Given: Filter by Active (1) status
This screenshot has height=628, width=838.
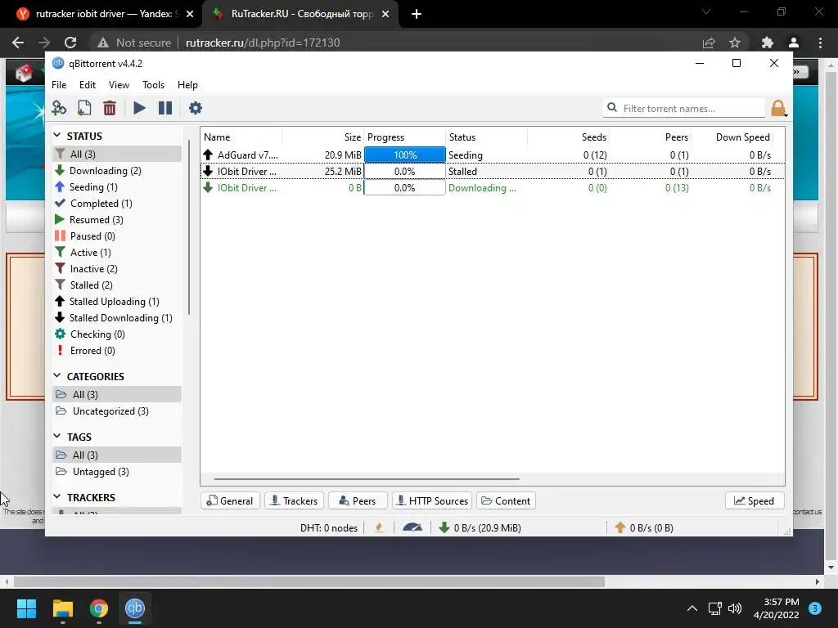Looking at the screenshot, I should pyautogui.click(x=117, y=253).
